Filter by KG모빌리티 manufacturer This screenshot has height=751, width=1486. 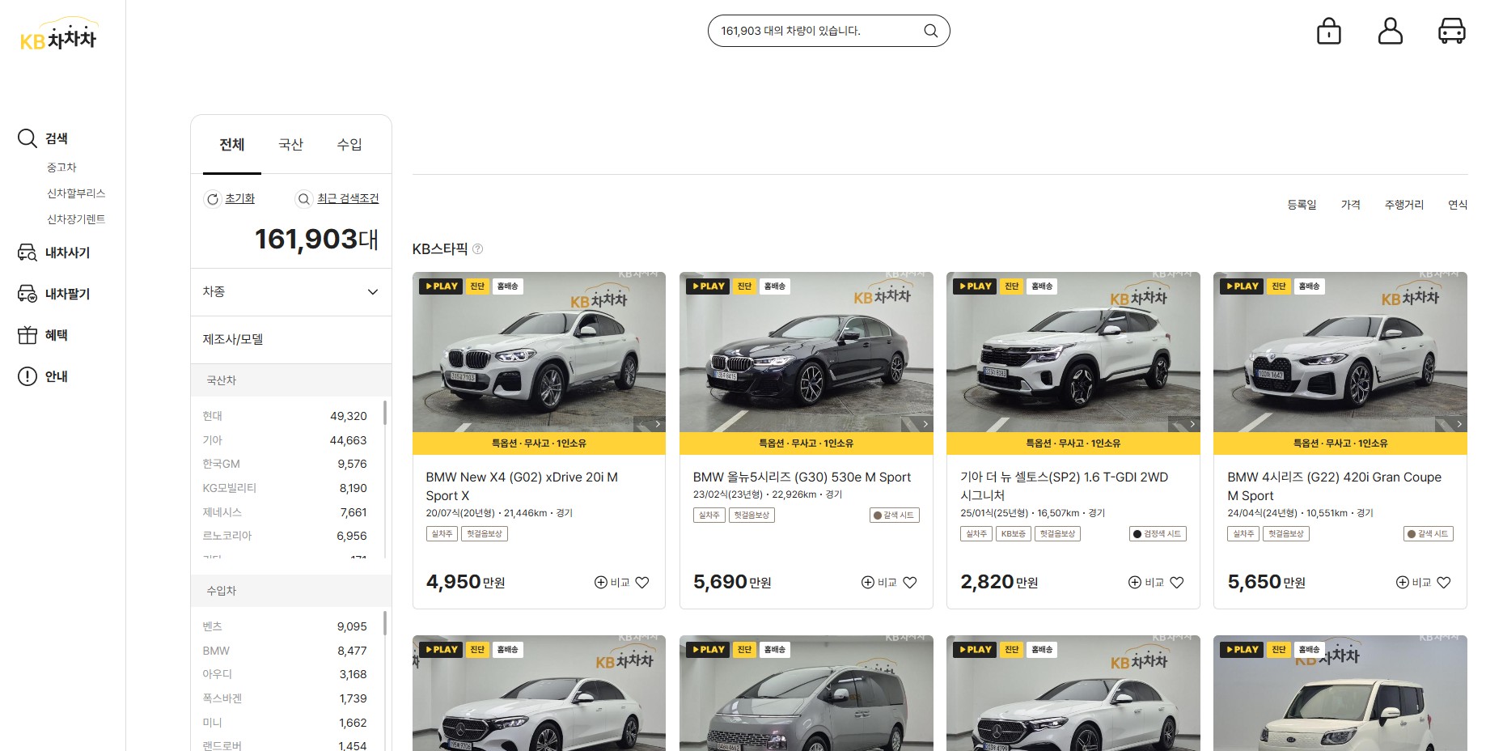click(285, 488)
